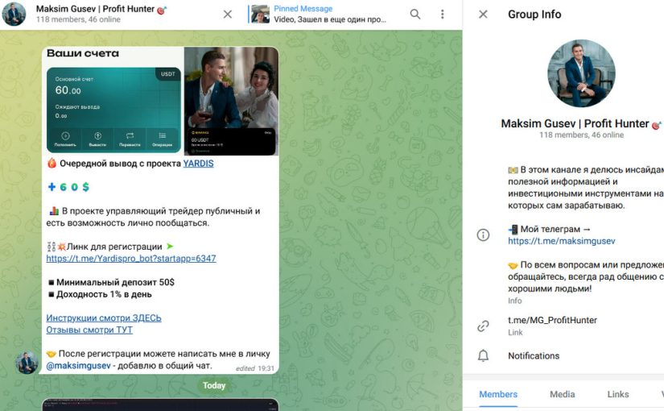Switch to the Members tab
Image resolution: width=664 pixels, height=411 pixels.
tap(498, 394)
